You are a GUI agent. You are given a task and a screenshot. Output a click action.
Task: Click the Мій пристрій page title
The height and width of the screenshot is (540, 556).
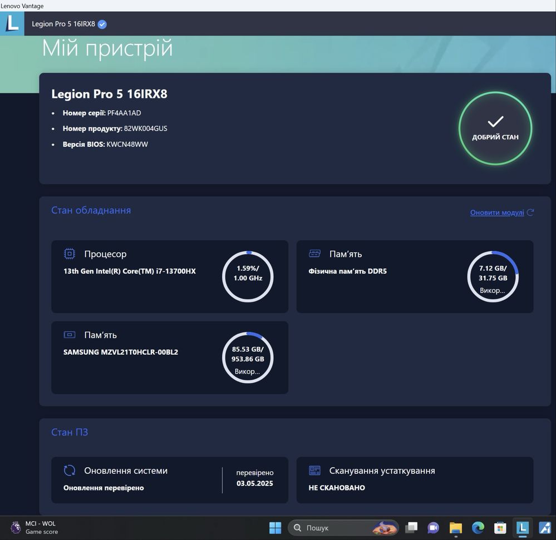tap(107, 48)
